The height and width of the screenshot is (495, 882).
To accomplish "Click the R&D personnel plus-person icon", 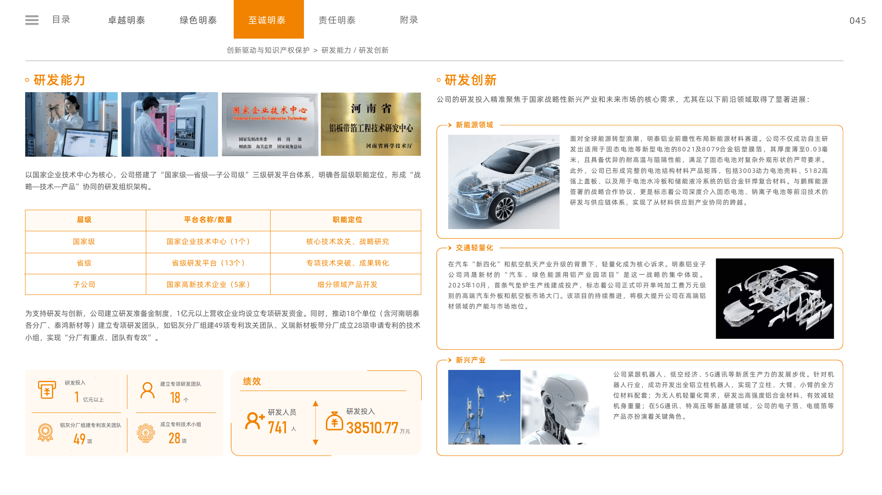I will click(254, 420).
